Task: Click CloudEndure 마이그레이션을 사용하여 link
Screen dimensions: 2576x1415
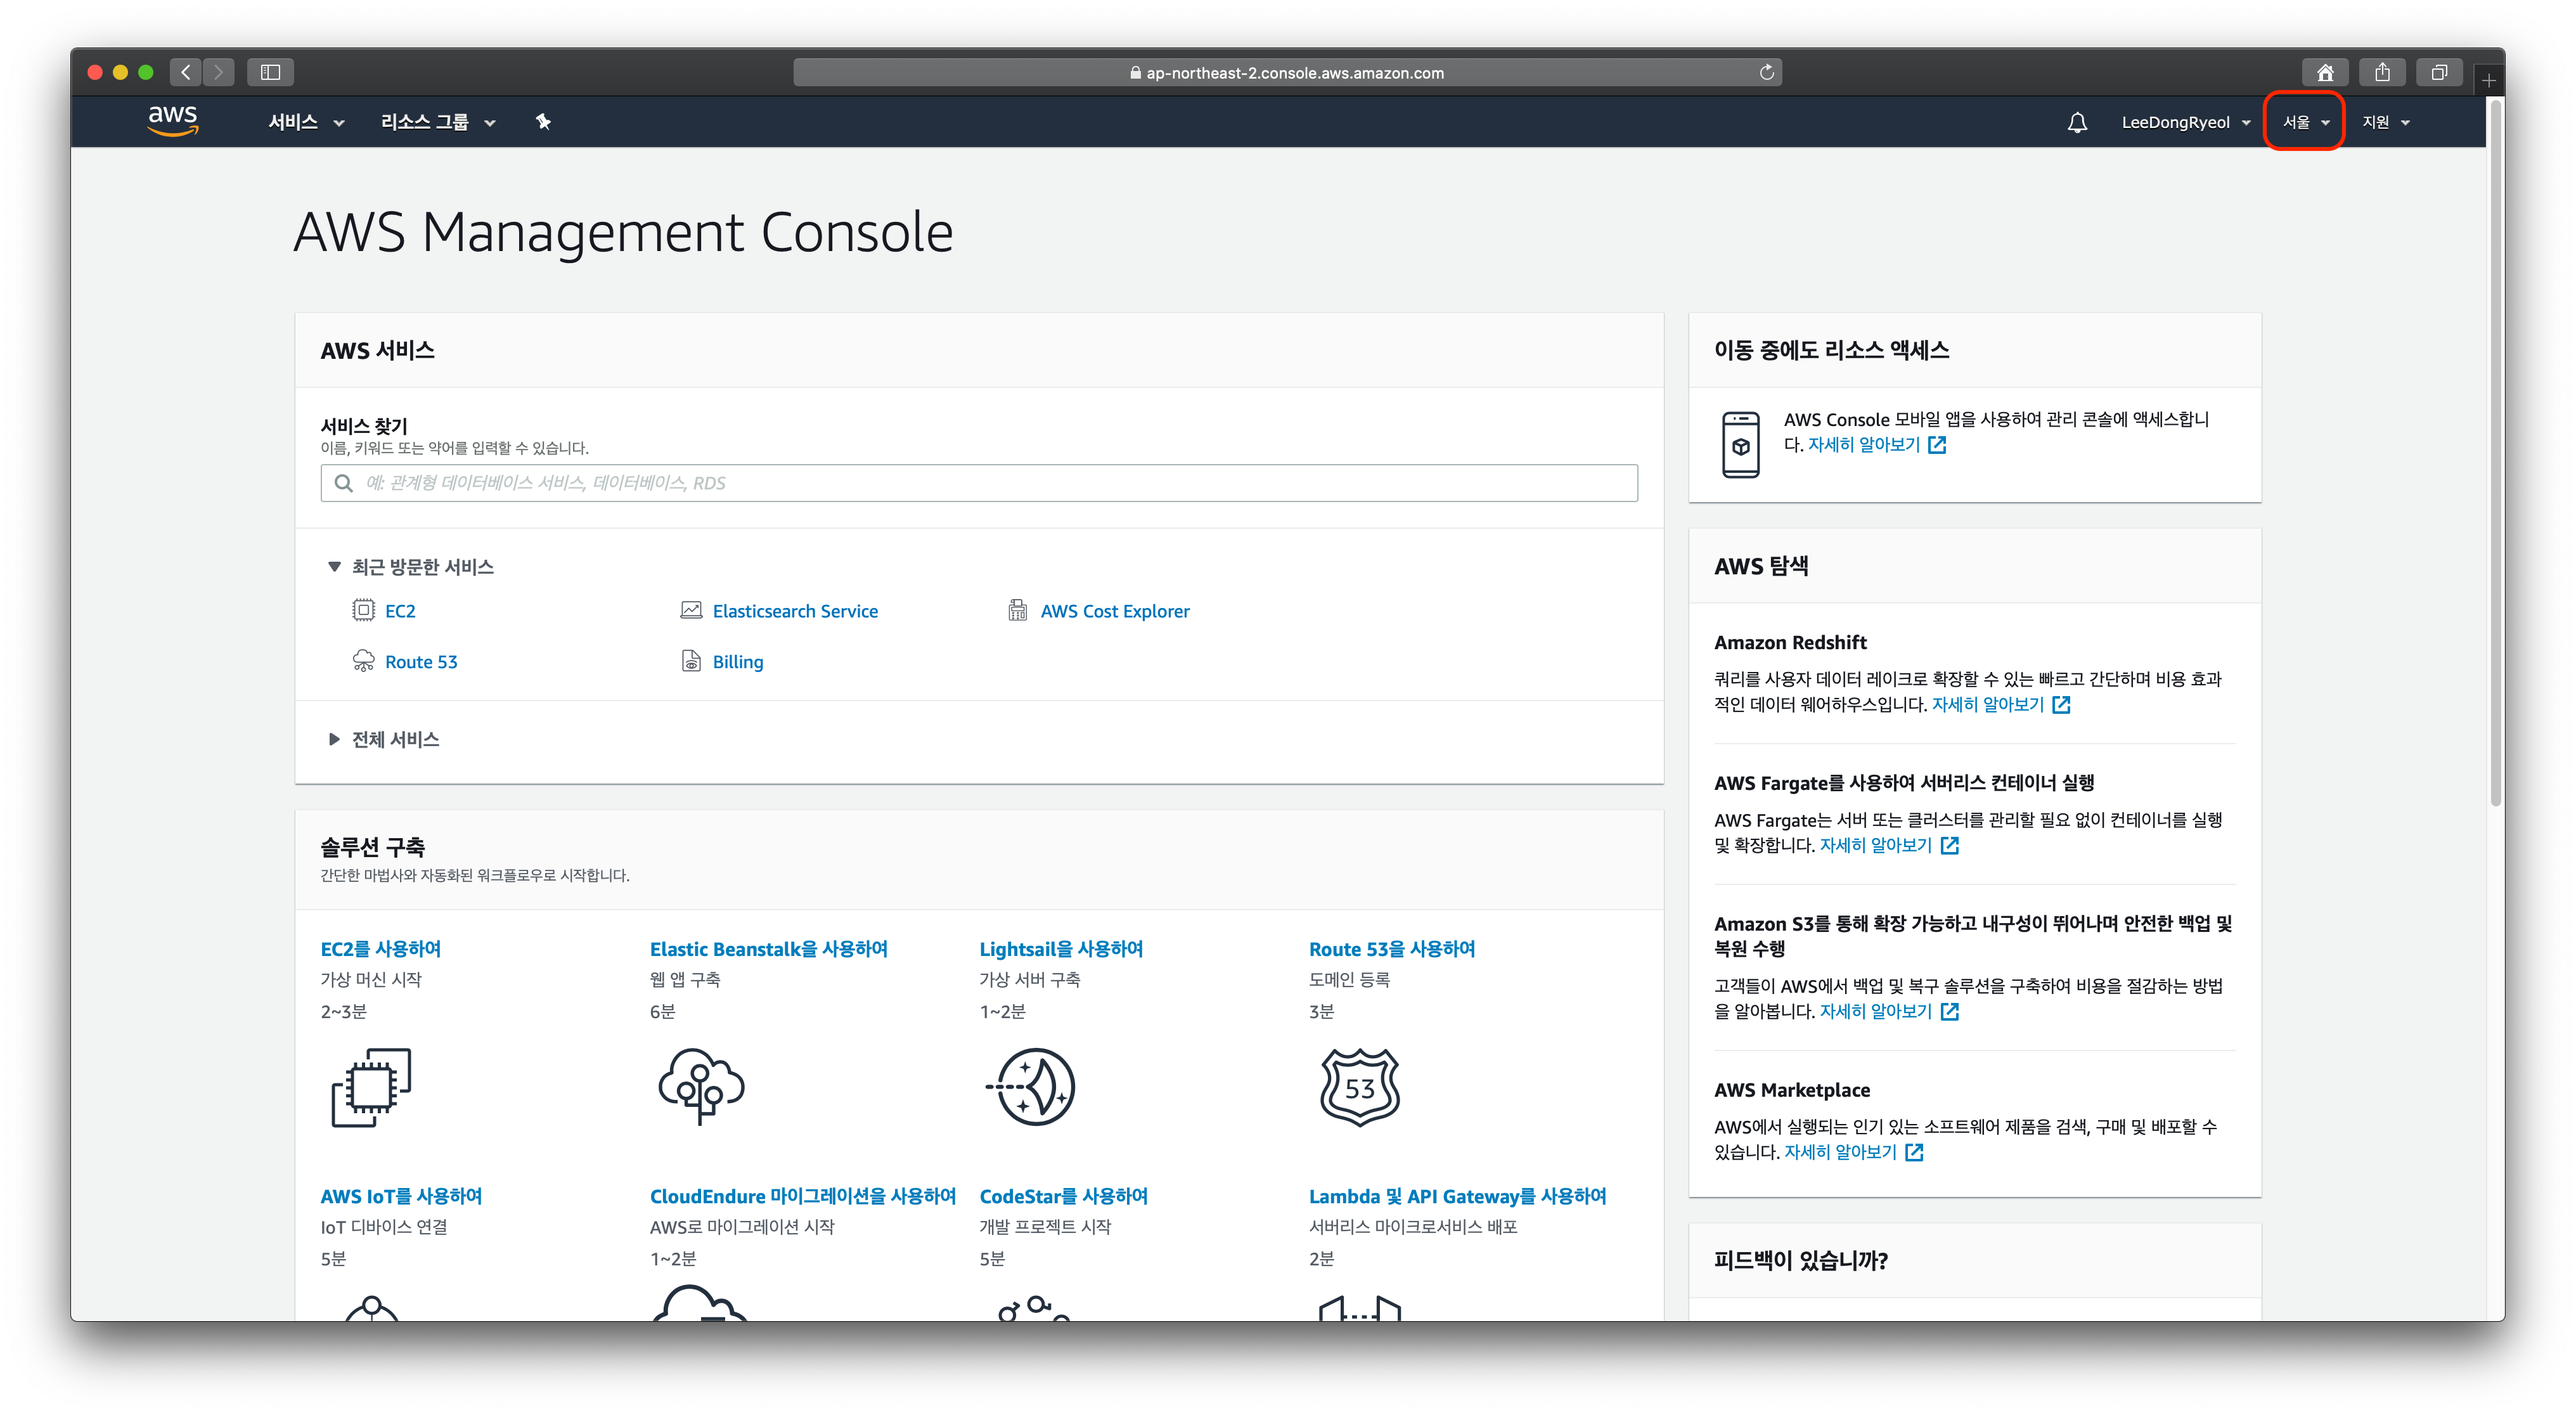Action: pyautogui.click(x=803, y=1195)
